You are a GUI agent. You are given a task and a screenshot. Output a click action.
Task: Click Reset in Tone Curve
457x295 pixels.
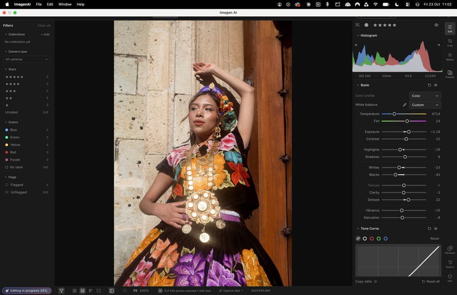pos(435,238)
